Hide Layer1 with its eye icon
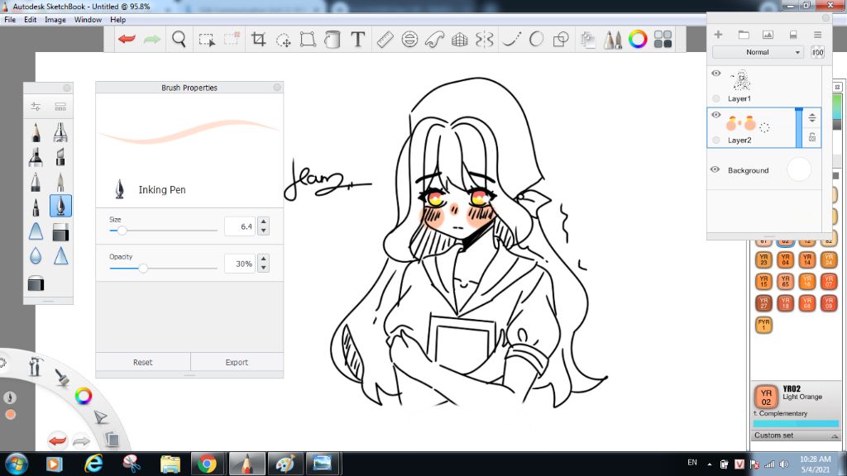 tap(716, 74)
